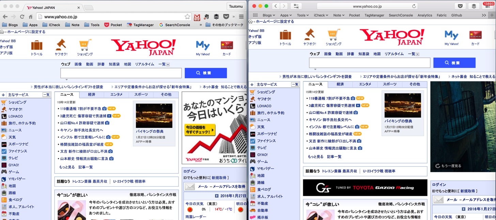Bookmark this page with Chrome's star icon

pyautogui.click(x=187, y=16)
